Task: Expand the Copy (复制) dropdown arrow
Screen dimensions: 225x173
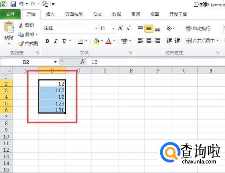Action: 37,34
